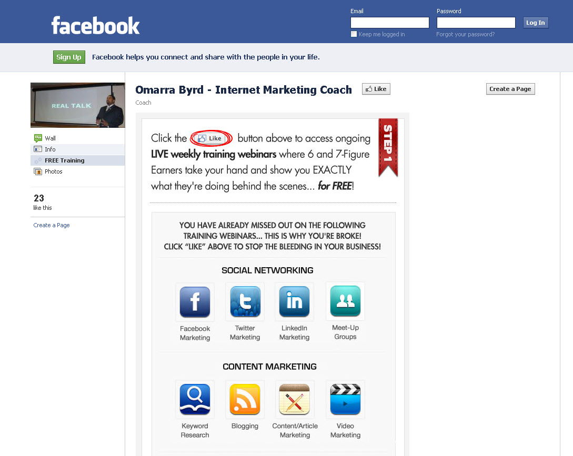The width and height of the screenshot is (573, 456).
Task: Select the FREE Training tab
Action: coord(77,160)
